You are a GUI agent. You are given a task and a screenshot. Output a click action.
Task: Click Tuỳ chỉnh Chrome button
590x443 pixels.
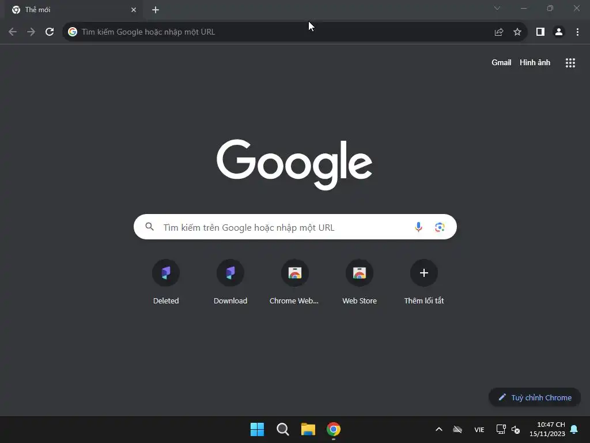coord(535,397)
